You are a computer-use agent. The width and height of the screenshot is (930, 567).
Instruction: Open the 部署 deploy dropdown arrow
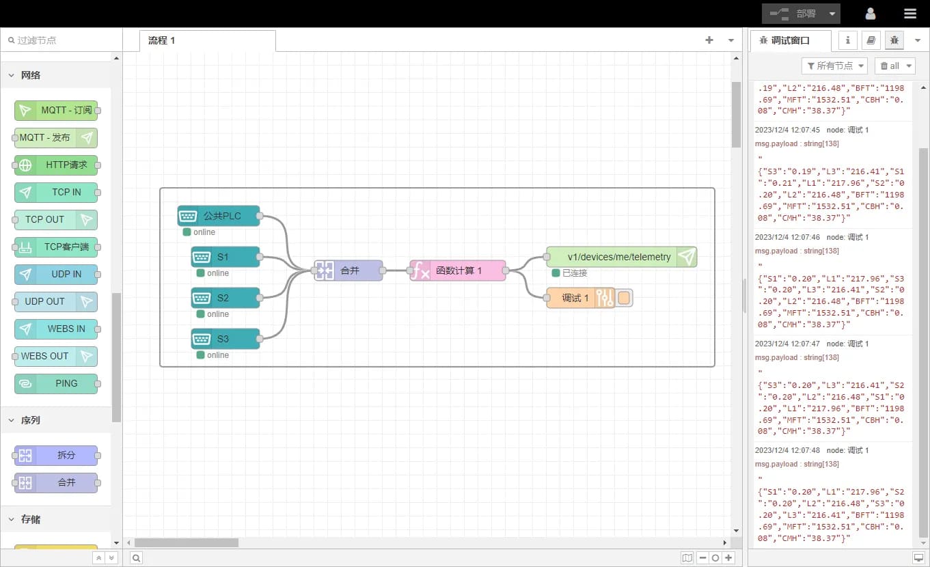click(832, 14)
